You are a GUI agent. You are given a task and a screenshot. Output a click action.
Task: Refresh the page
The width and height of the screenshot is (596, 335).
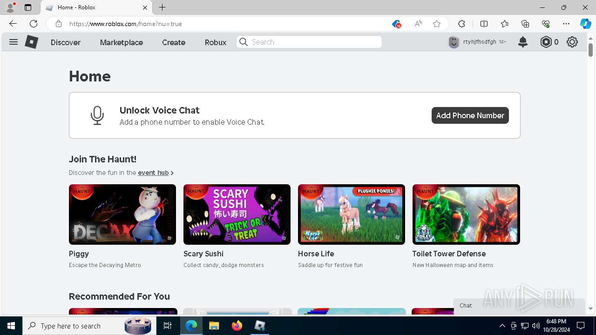(34, 24)
